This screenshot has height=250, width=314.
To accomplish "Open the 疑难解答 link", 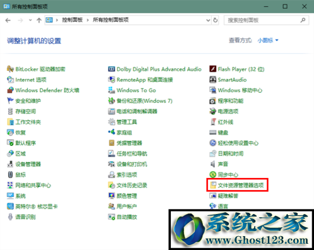I will 228,196.
